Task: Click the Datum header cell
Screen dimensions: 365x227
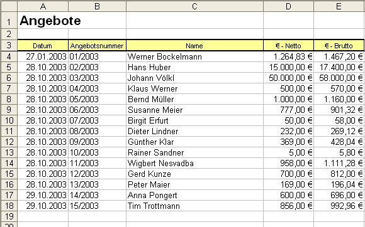Action: (x=43, y=45)
